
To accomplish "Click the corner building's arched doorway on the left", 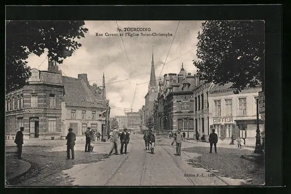I will coord(34,127).
